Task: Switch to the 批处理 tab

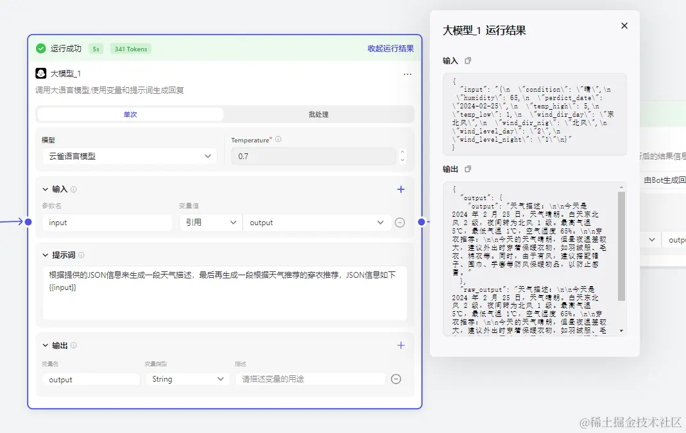Action: pyautogui.click(x=318, y=114)
